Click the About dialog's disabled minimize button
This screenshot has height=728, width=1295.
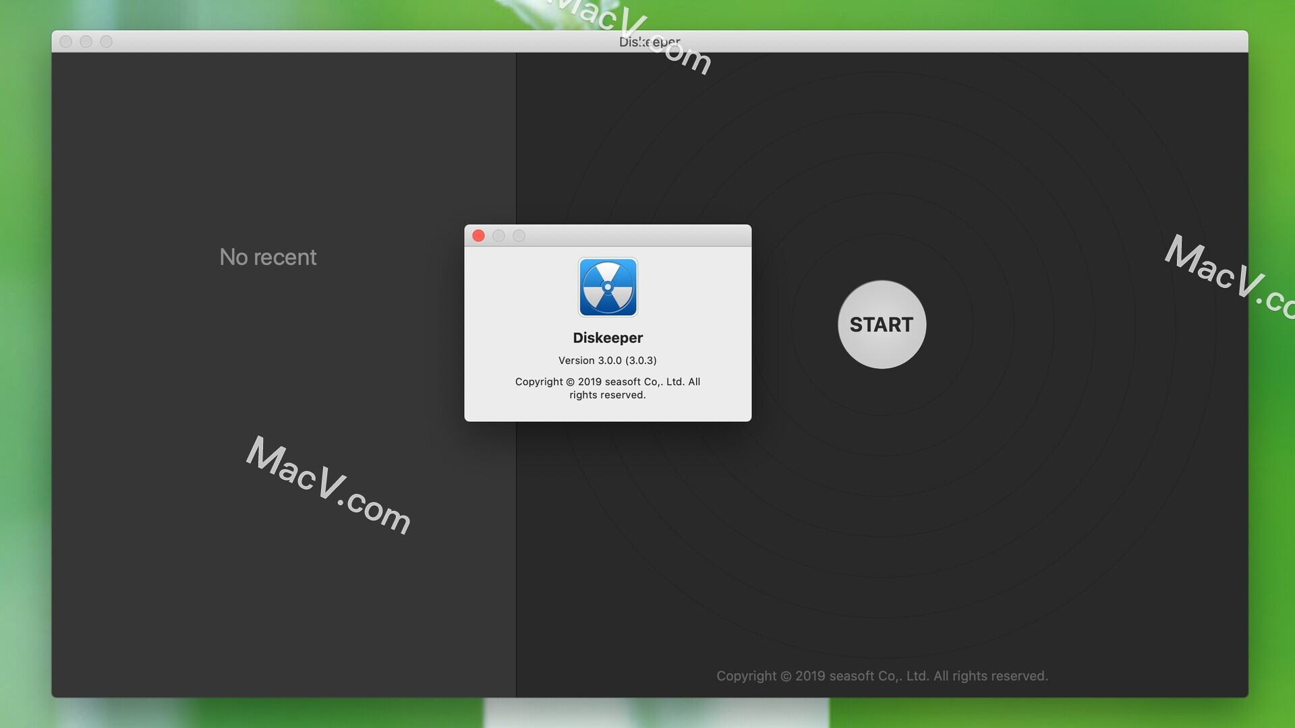pos(499,235)
